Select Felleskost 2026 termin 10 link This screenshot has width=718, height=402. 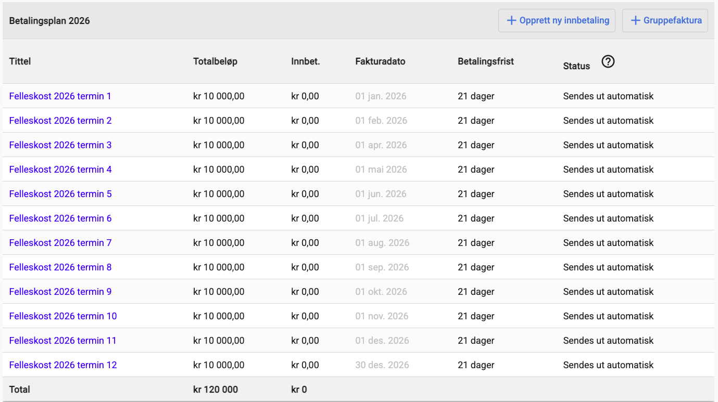point(63,316)
